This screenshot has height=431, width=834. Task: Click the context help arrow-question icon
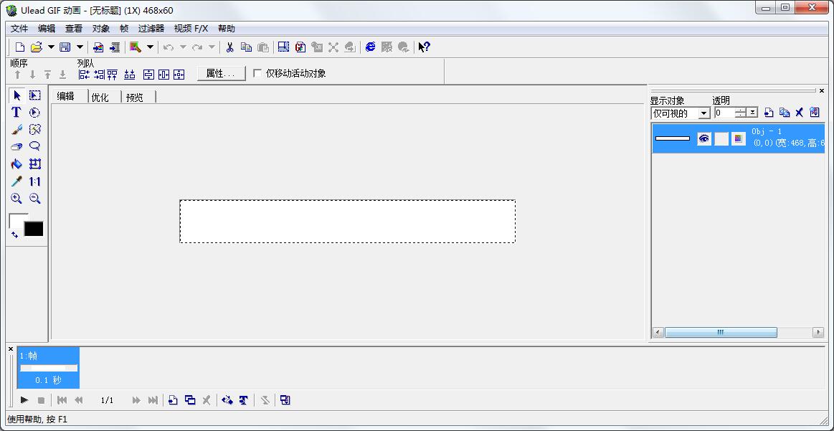pos(424,47)
